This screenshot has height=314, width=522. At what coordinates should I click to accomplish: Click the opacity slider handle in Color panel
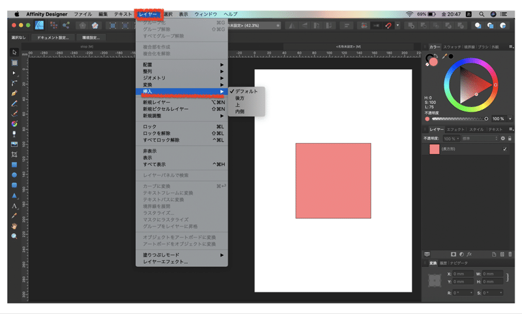click(x=486, y=119)
